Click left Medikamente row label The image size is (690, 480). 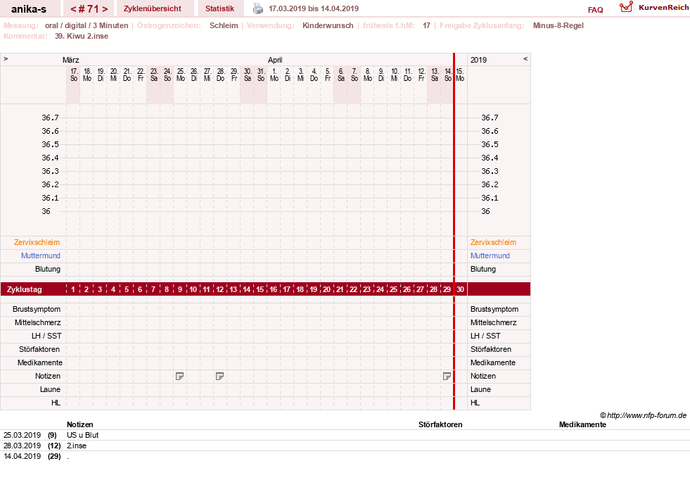[x=39, y=362]
